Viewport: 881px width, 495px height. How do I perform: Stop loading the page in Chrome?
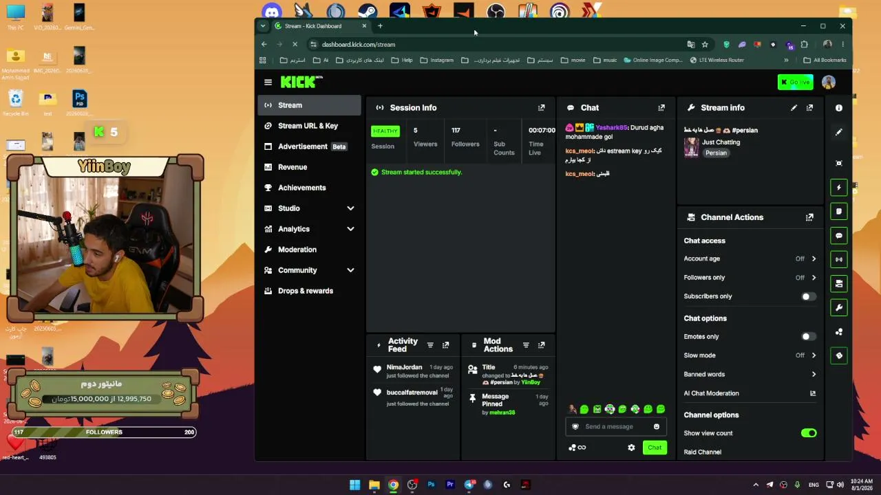click(x=295, y=45)
